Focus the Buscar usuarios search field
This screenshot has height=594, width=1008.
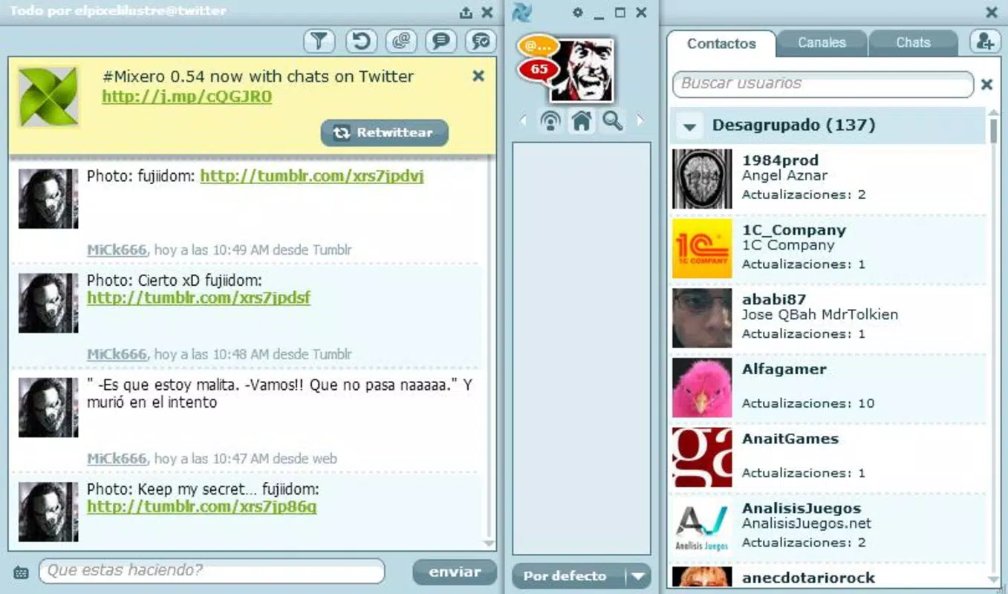823,84
